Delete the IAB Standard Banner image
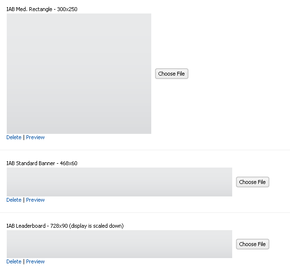This screenshot has width=290, height=273. 14,200
